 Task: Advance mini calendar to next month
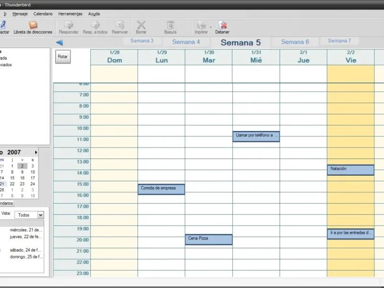[x=36, y=152]
